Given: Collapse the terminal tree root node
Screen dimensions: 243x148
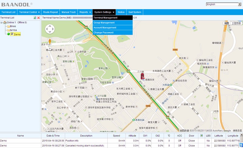Looking at the screenshot, I should point(2,23).
